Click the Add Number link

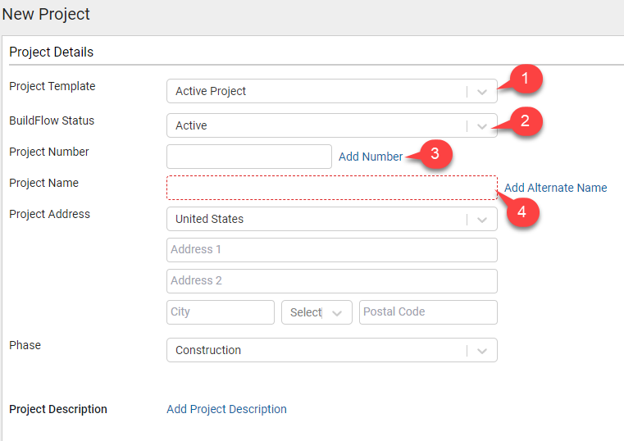(x=371, y=157)
